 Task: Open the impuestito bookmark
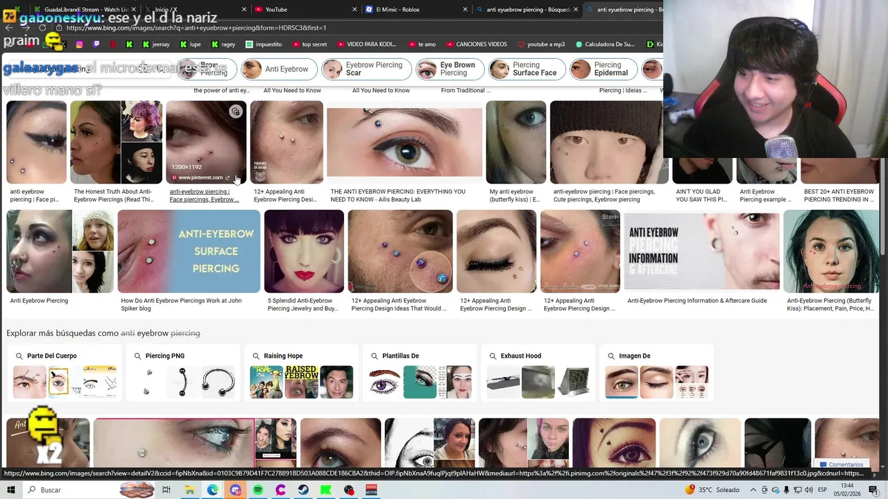(x=264, y=44)
